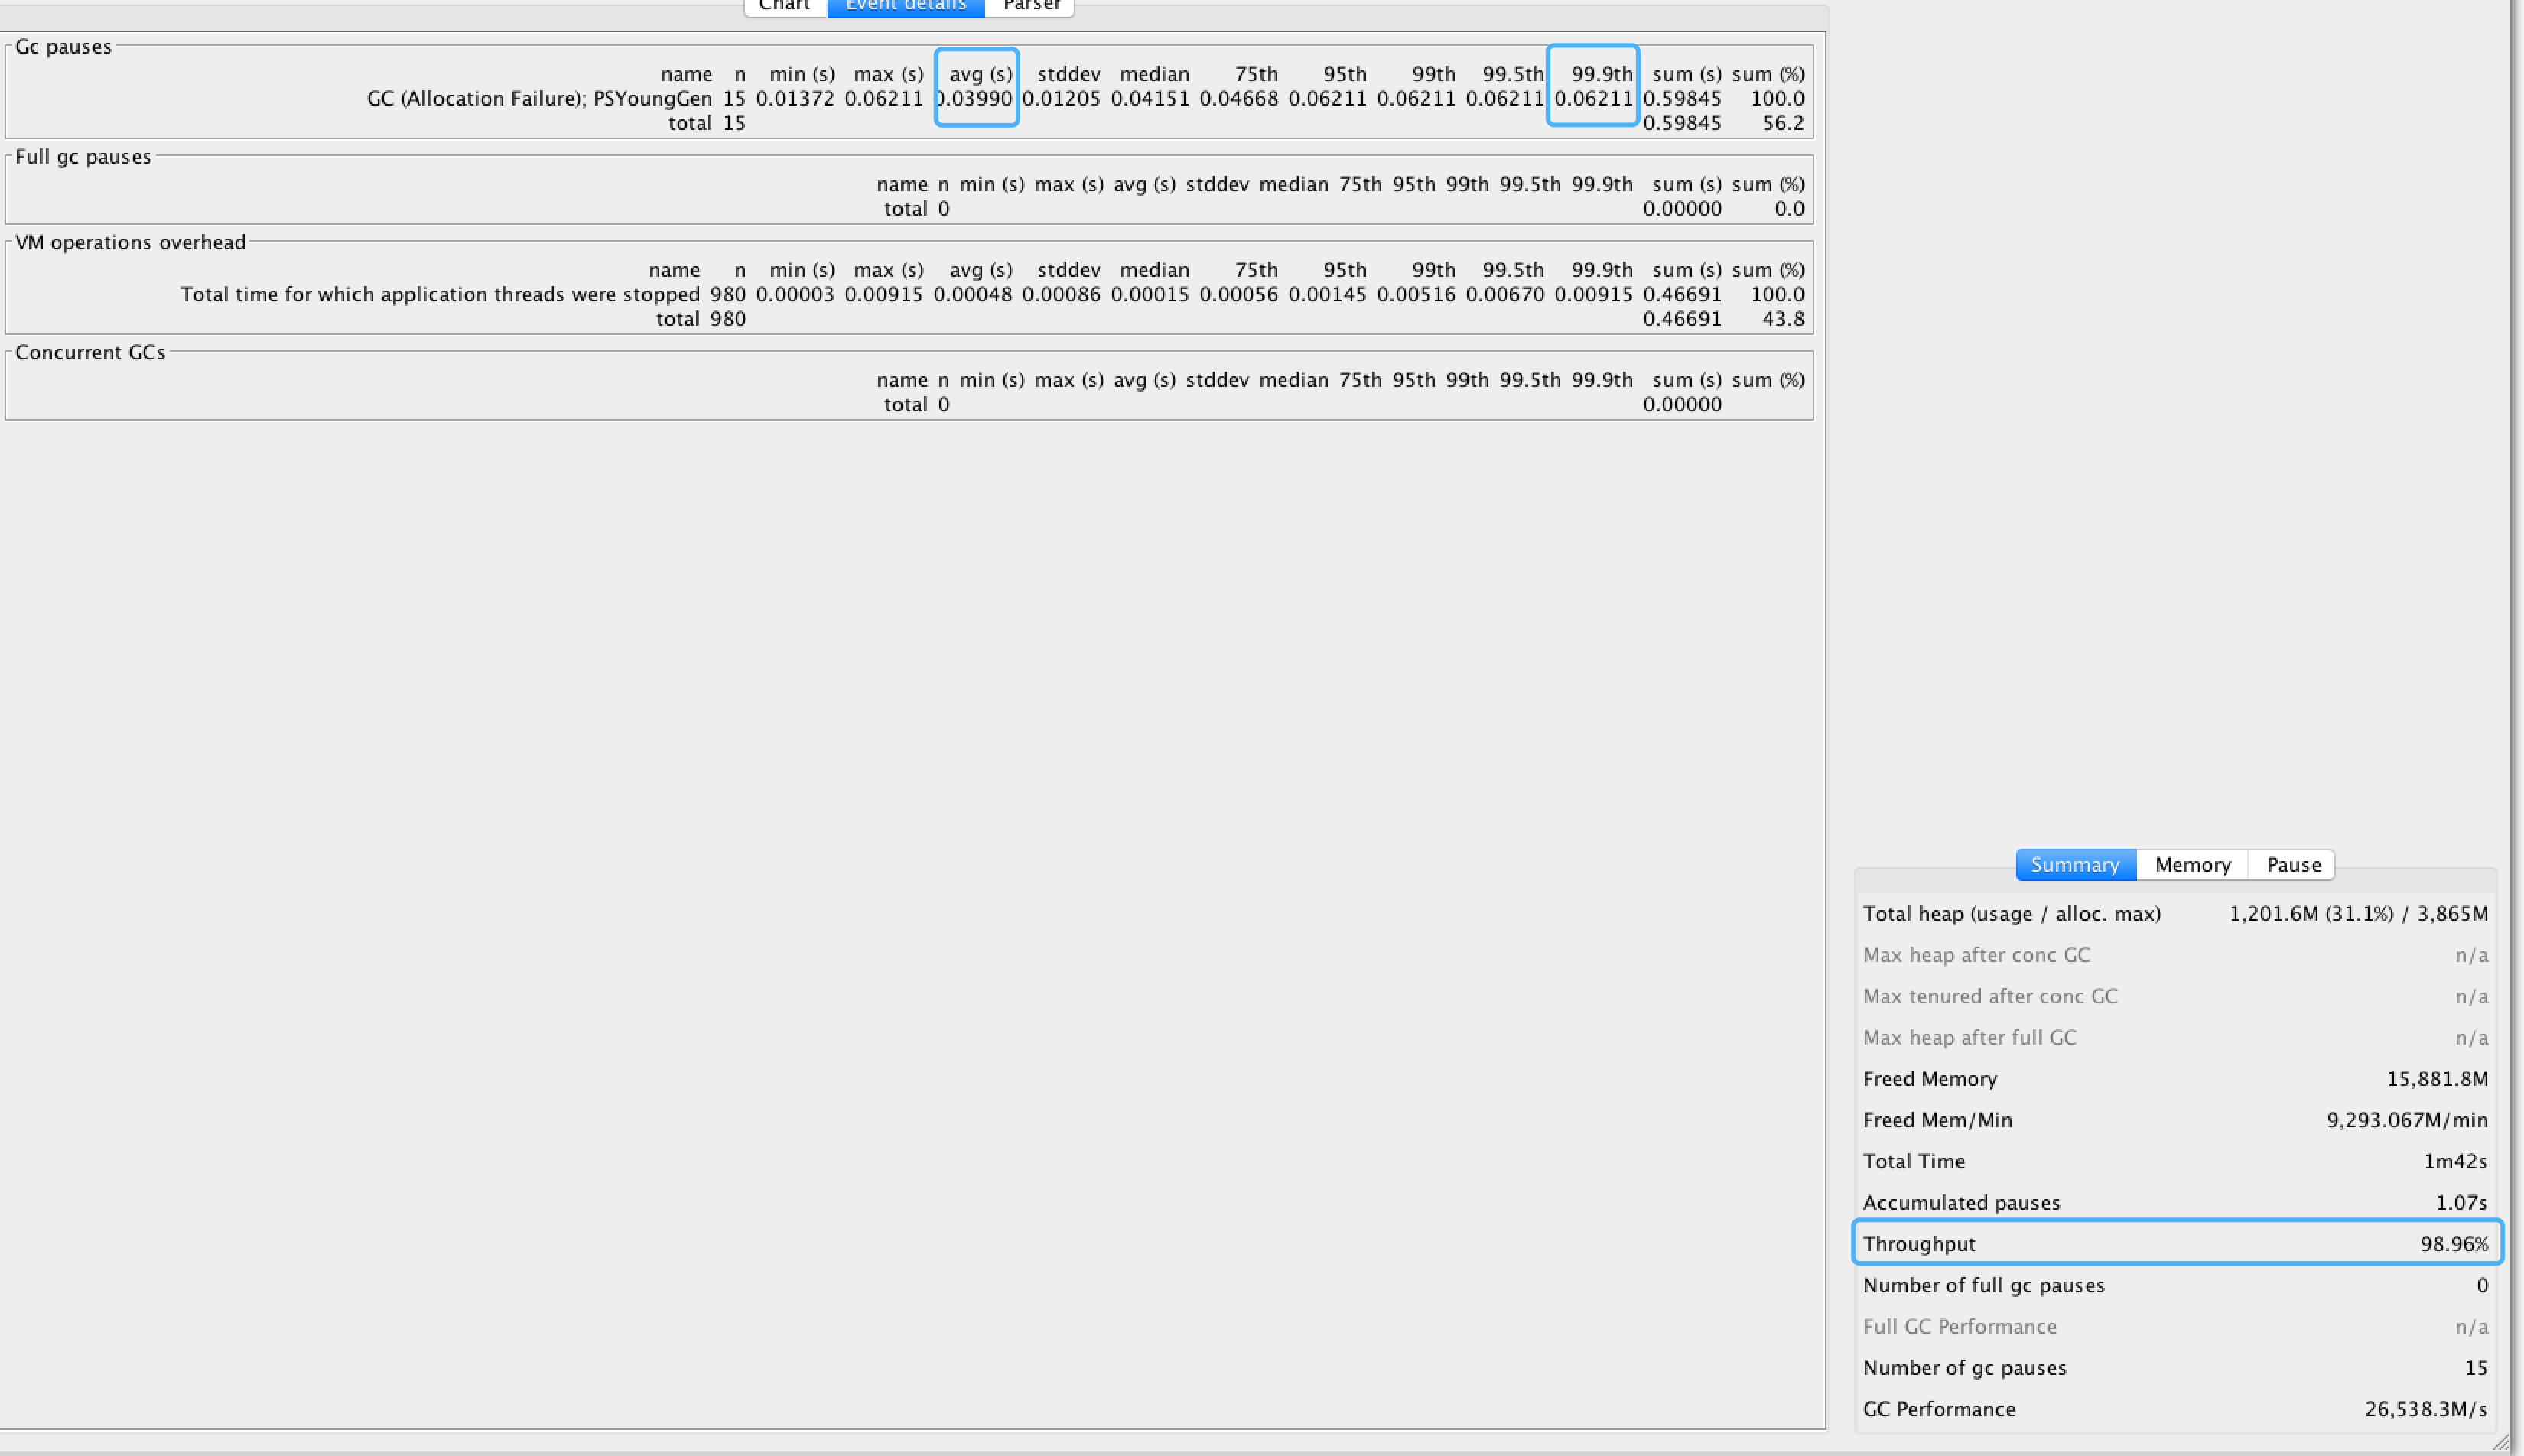Viewport: 2524px width, 1456px height.
Task: Click the window resize grip corner
Action: [2500, 1442]
